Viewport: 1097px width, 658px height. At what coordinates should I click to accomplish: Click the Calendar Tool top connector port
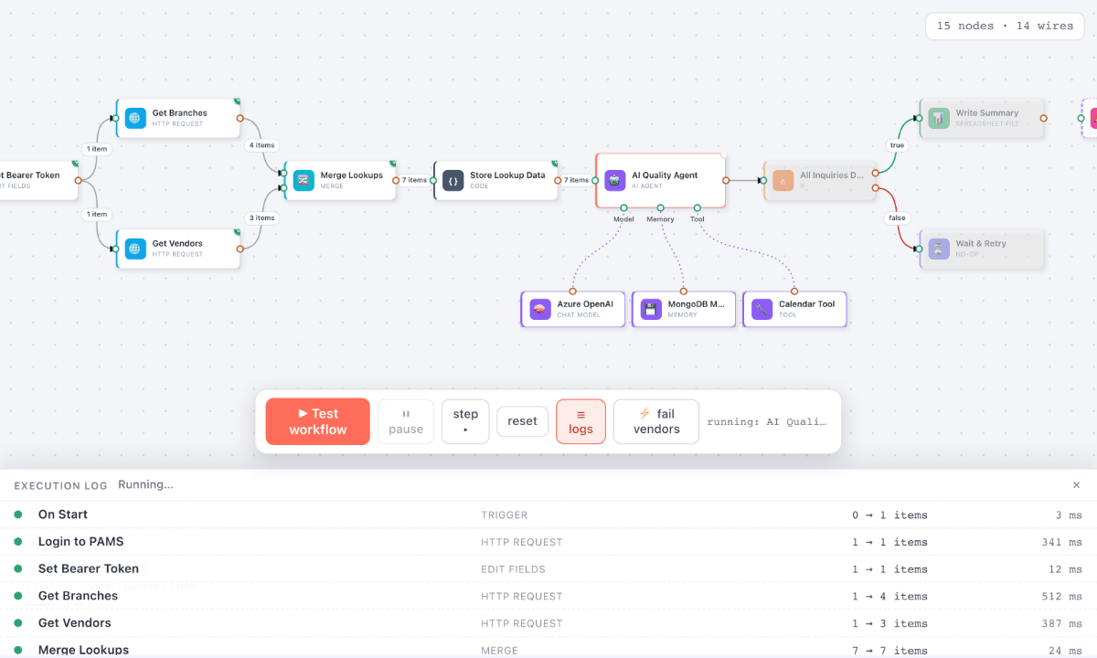pyautogui.click(x=794, y=292)
